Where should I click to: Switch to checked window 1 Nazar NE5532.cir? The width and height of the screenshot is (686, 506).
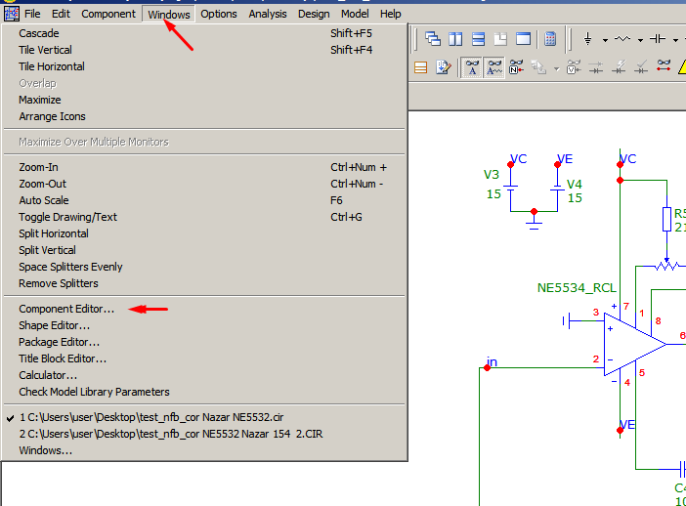click(x=204, y=417)
